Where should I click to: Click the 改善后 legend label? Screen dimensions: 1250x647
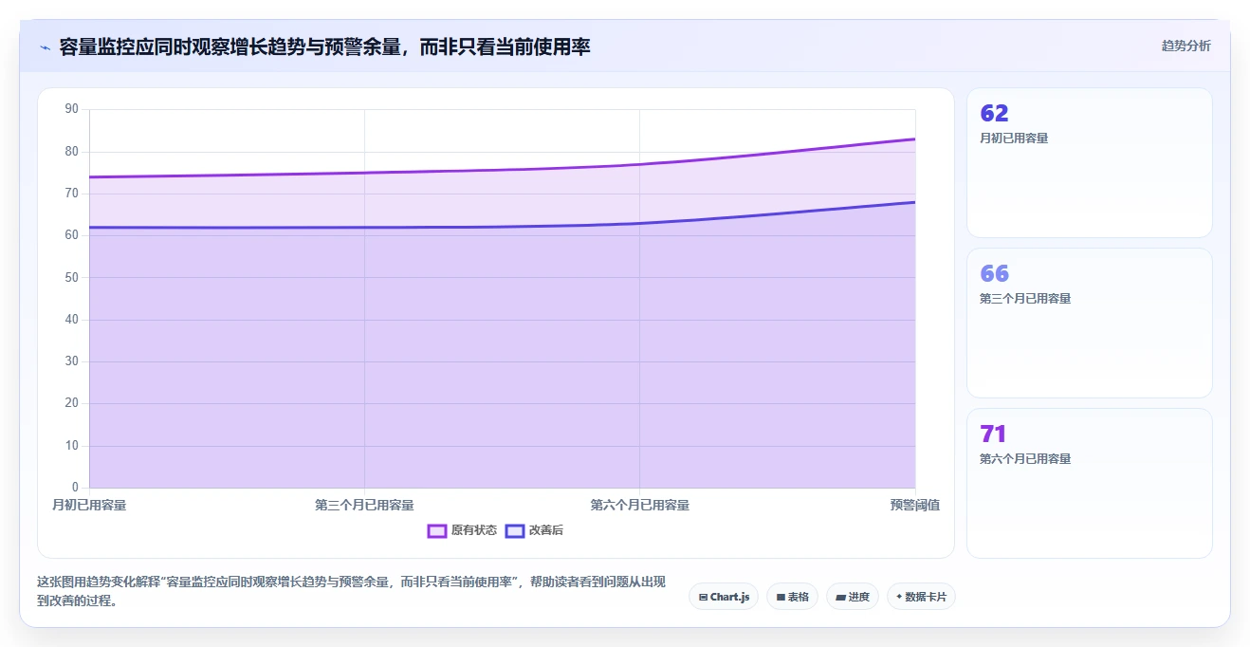tap(546, 530)
